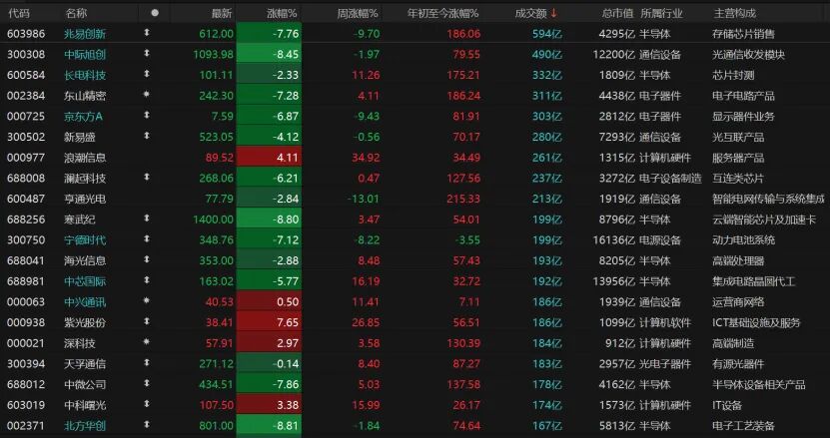The height and width of the screenshot is (438, 830).
Task: Click the green -8.80 change cell
Action: pyautogui.click(x=269, y=219)
